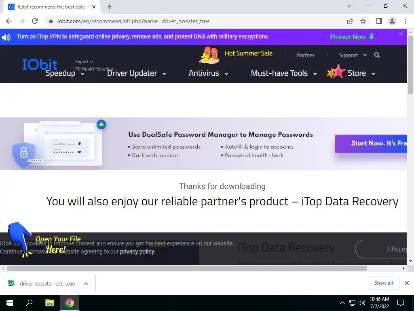Share this page icon in address bar
This screenshot has width=414, height=311.
pos(350,21)
